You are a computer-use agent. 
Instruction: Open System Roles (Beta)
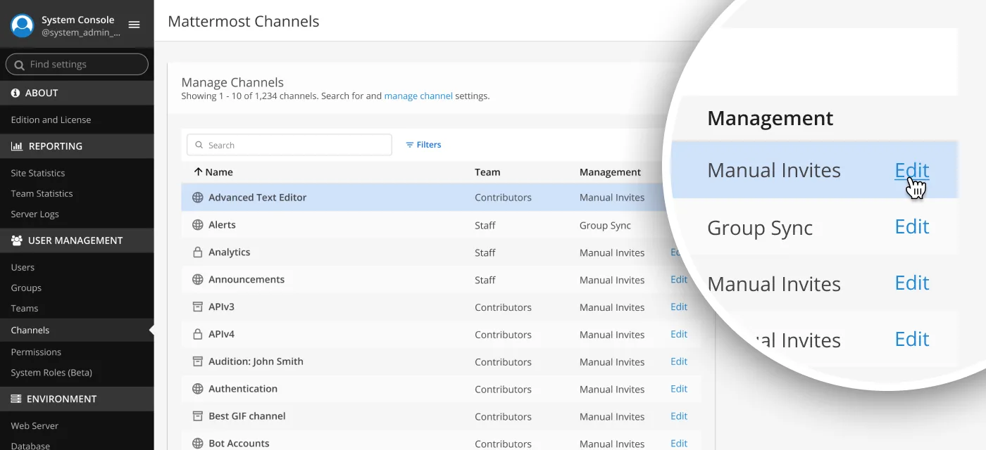[x=51, y=373]
